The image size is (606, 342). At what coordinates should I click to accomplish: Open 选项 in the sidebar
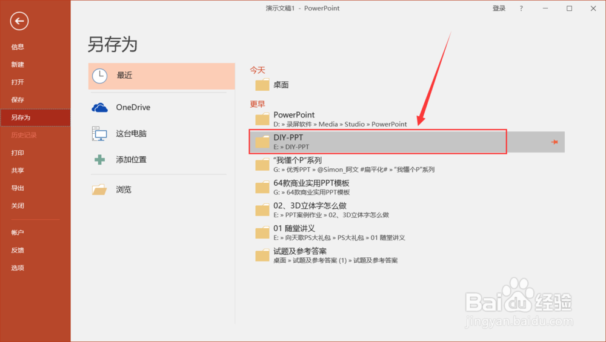18,268
